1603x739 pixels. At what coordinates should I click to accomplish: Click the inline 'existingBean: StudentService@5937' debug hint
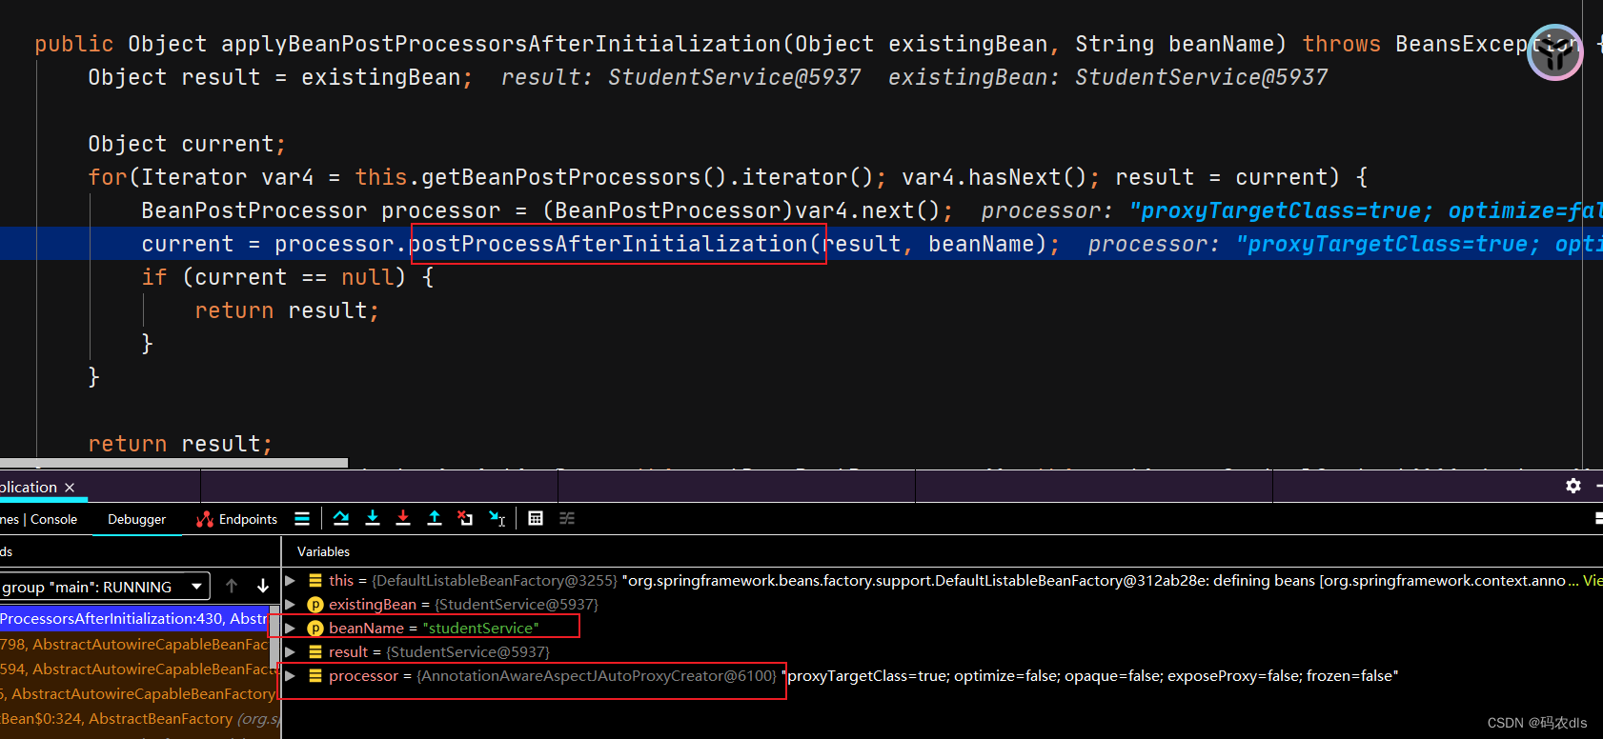(x=1107, y=77)
